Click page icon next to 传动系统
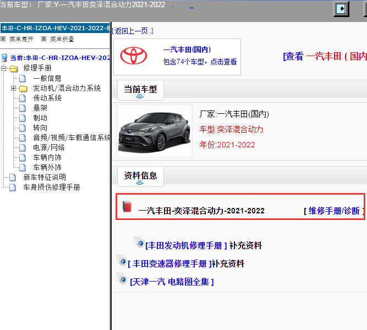Viewport: 367px width, 330px height. click(x=23, y=98)
